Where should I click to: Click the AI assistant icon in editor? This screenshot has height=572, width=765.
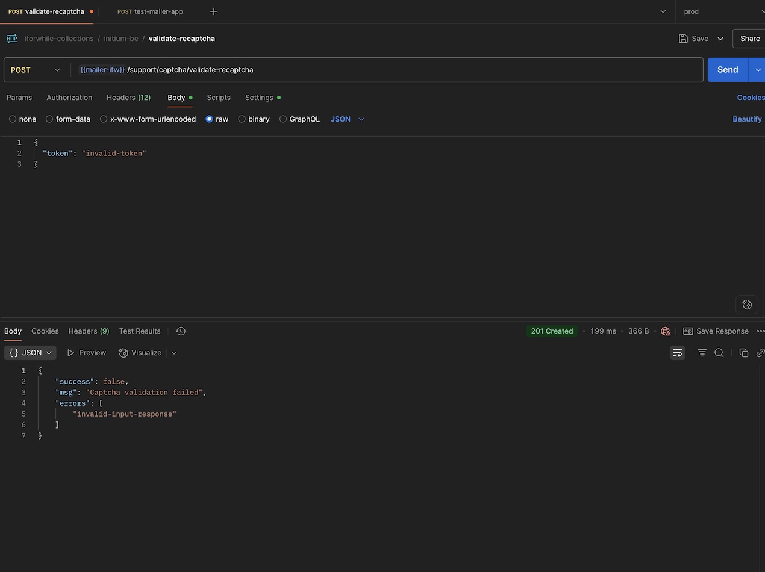[747, 305]
